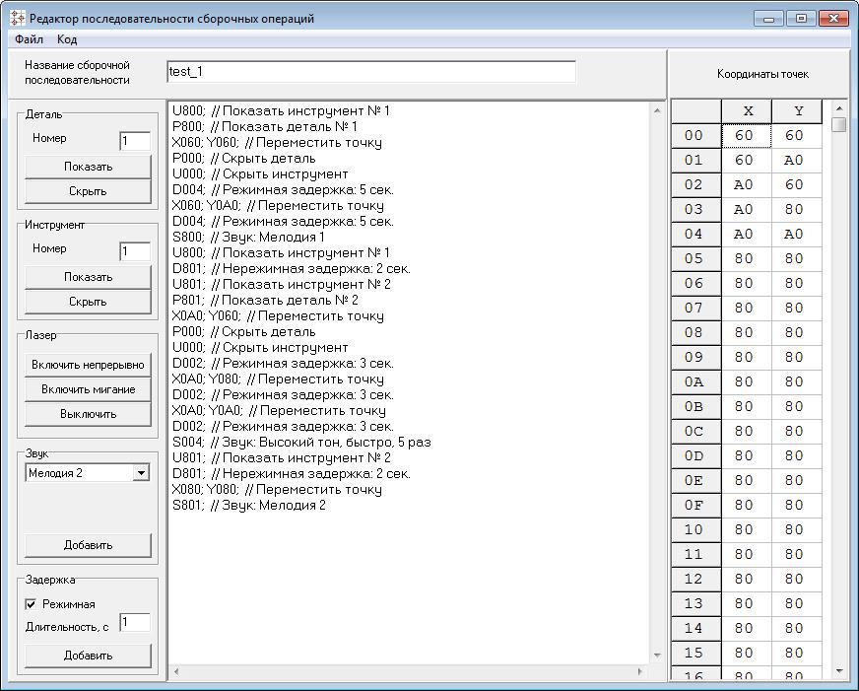Click coordinates table scroll up arrow

coord(839,108)
